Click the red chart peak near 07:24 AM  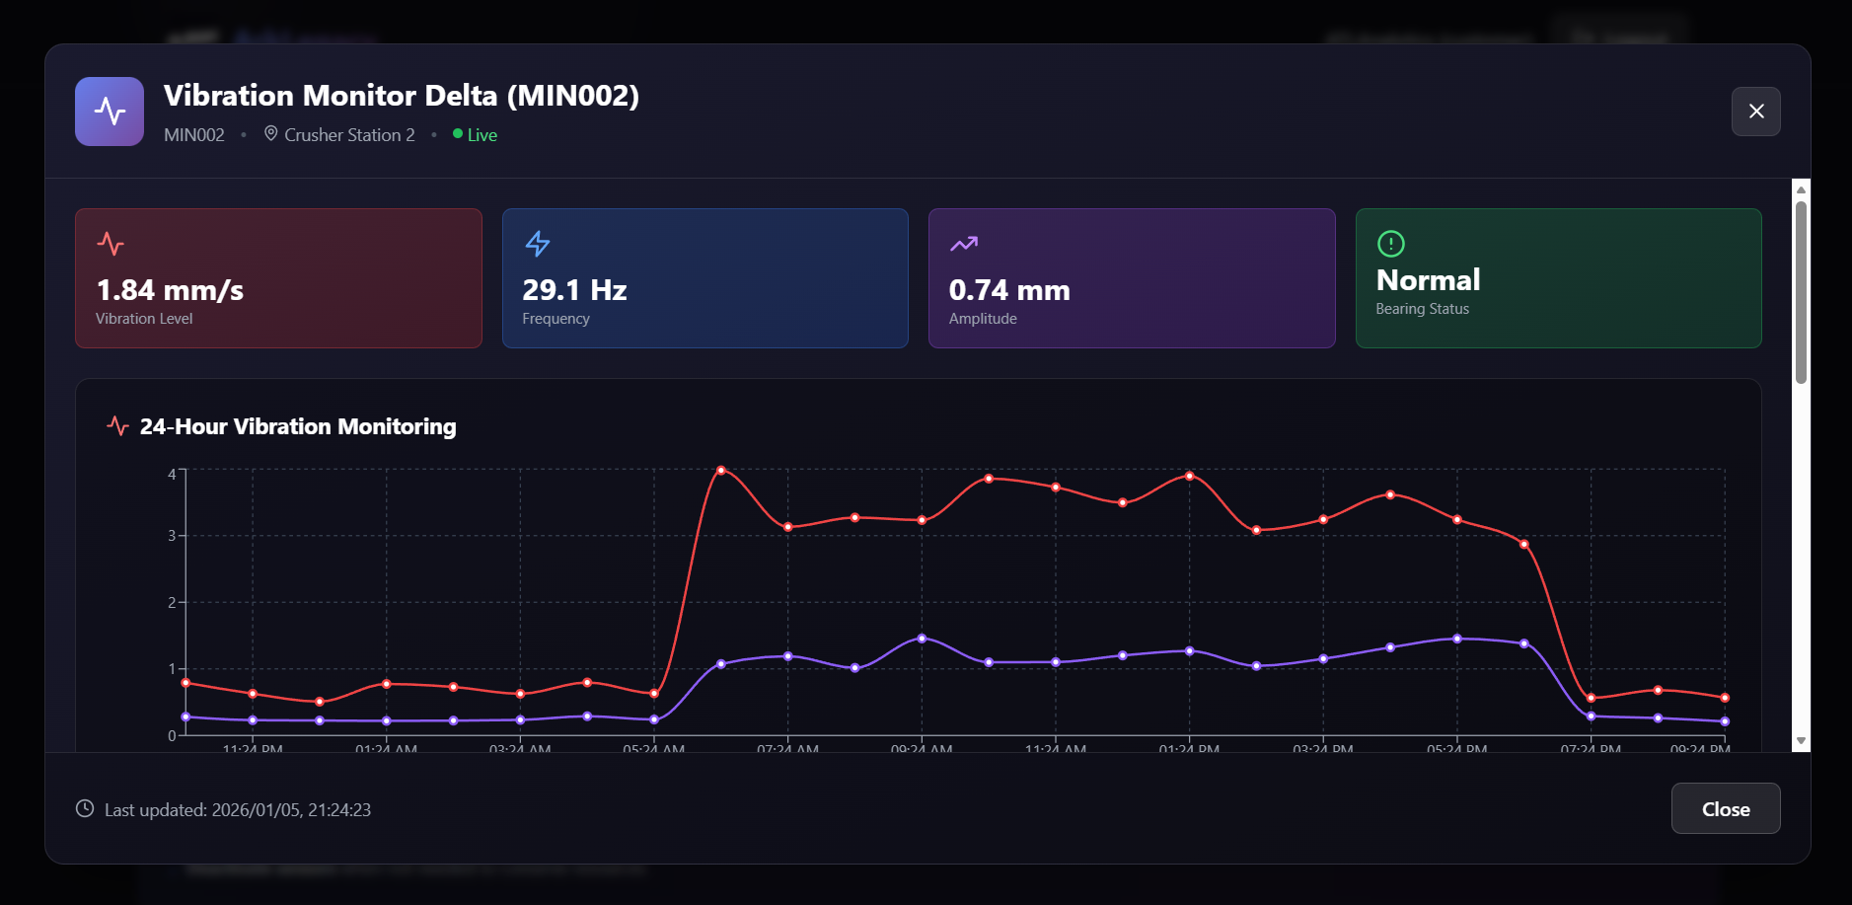tap(721, 470)
